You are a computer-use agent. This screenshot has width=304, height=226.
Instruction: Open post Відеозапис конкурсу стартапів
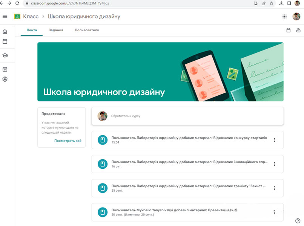187,140
